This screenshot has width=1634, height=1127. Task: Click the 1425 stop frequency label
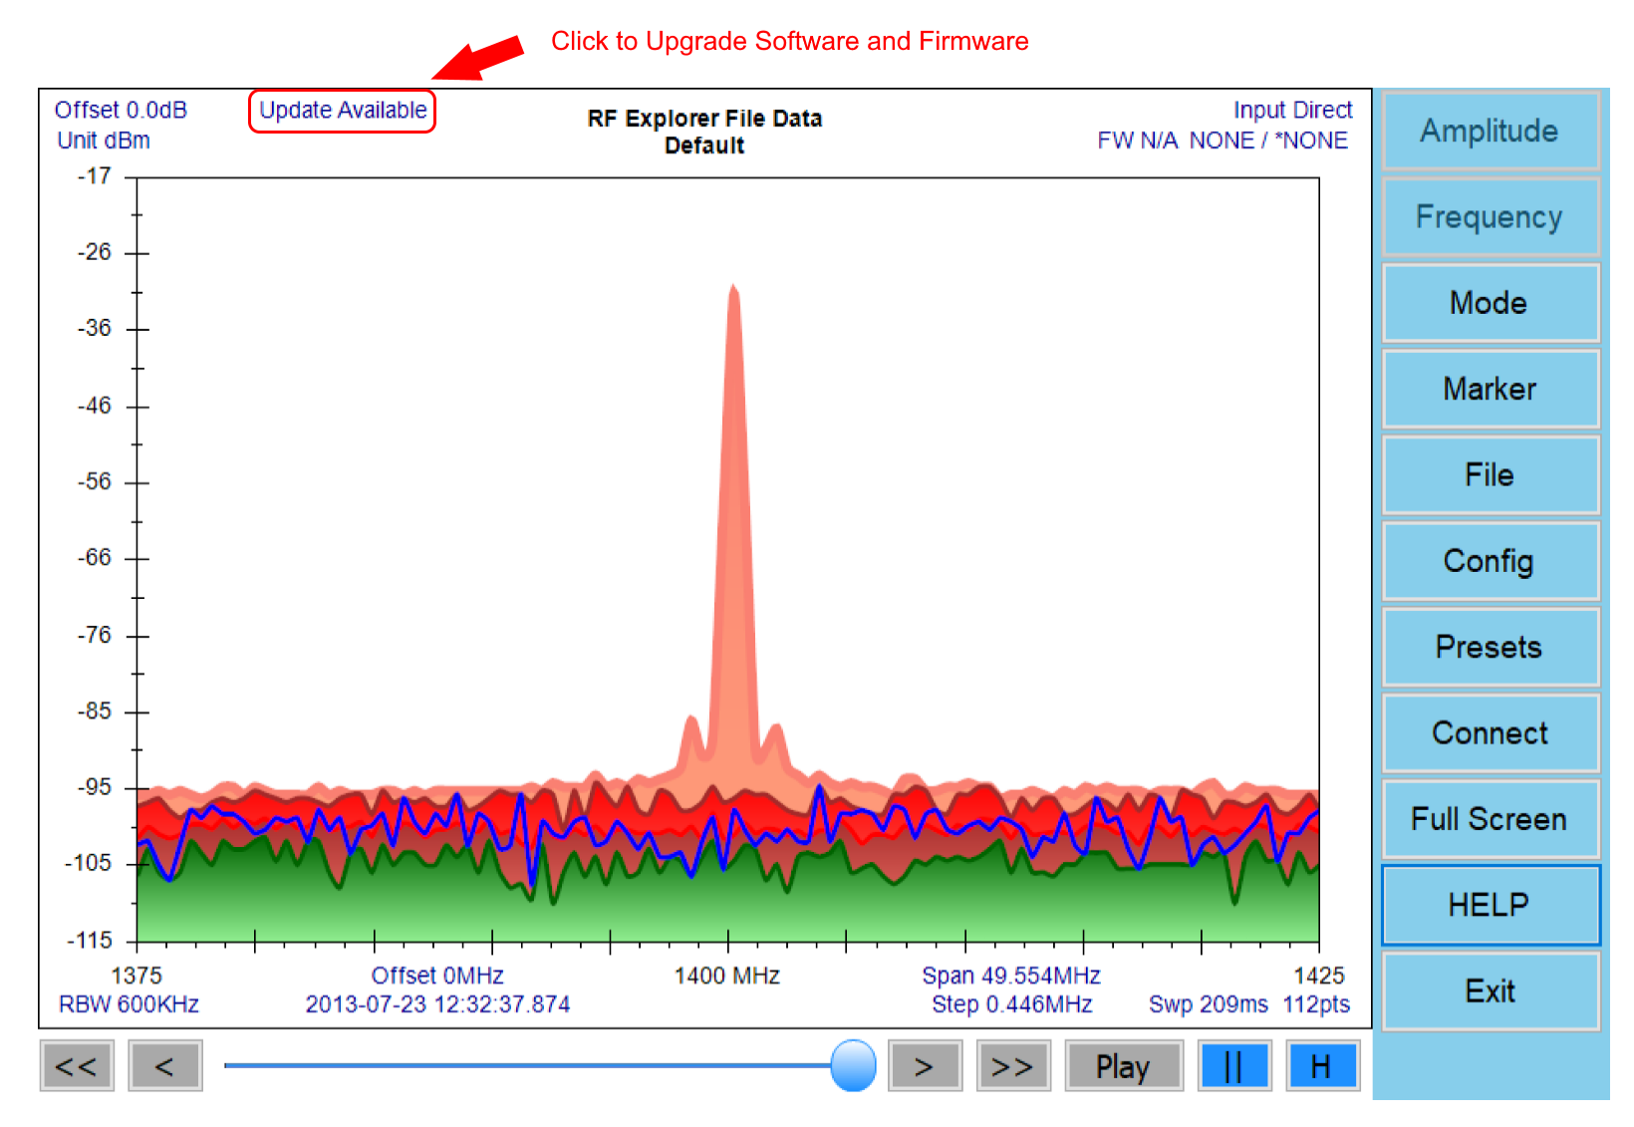pos(1319,976)
